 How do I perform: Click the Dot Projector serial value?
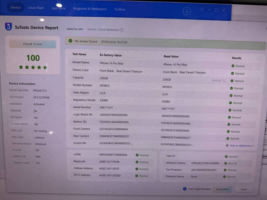(204, 170)
